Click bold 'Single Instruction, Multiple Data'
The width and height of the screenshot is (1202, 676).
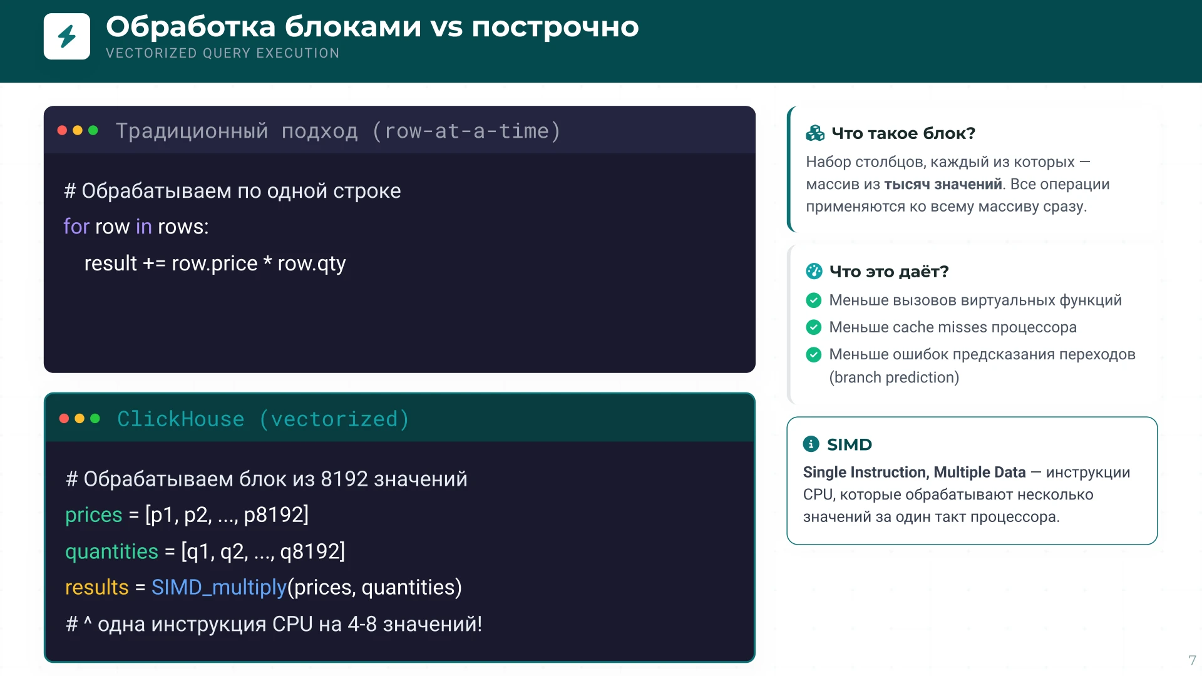(915, 472)
